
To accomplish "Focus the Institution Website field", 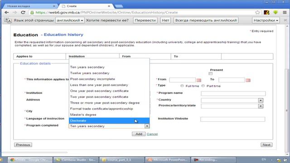I will pyautogui.click(x=232, y=119).
